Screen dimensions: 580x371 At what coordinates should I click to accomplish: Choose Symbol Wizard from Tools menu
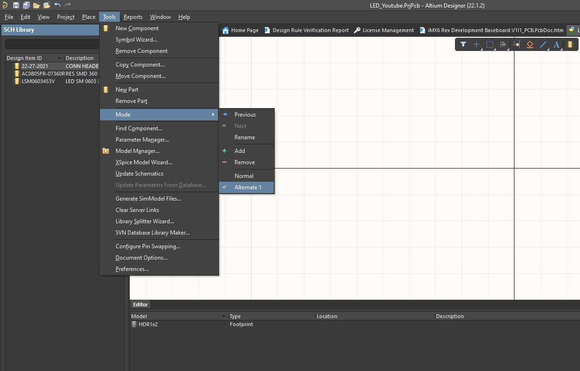point(136,40)
